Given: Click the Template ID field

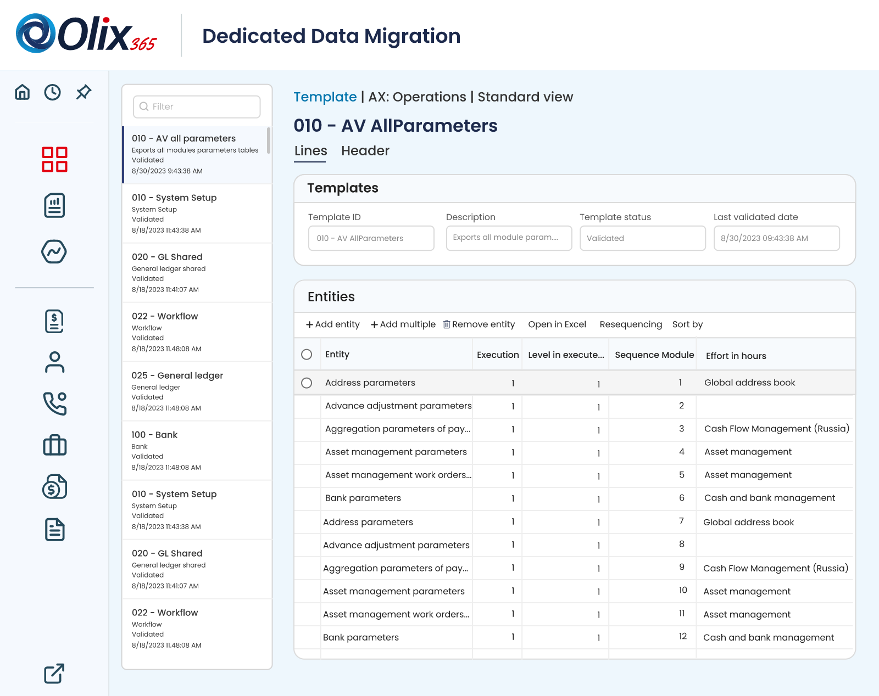Looking at the screenshot, I should (371, 238).
